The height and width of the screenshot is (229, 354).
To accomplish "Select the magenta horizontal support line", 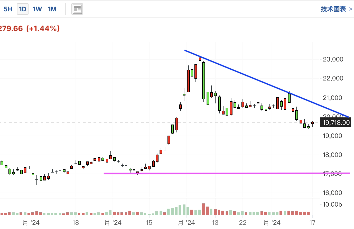I will click(x=227, y=173).
